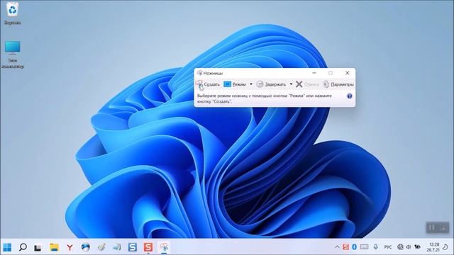
Task: Open the Windows Start menu
Action: (7, 247)
